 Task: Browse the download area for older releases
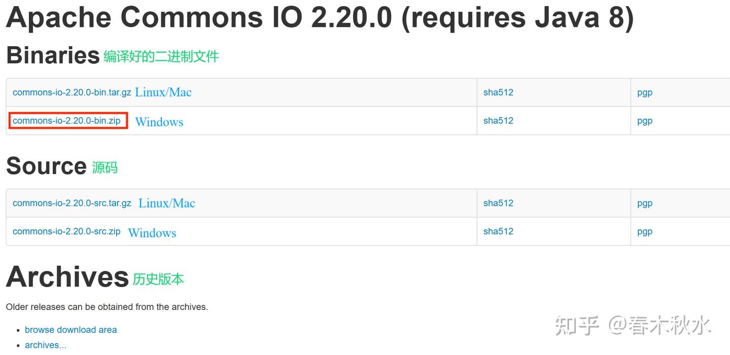70,330
